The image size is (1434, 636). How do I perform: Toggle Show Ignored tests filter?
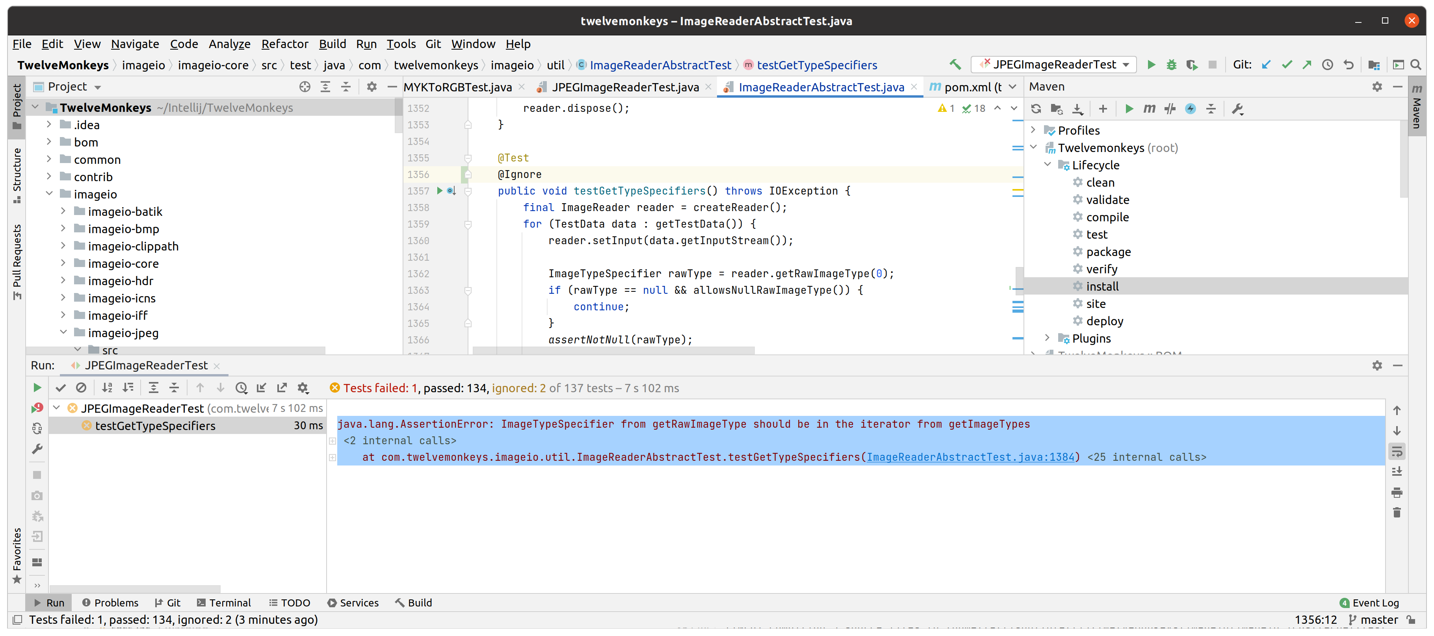click(x=82, y=387)
